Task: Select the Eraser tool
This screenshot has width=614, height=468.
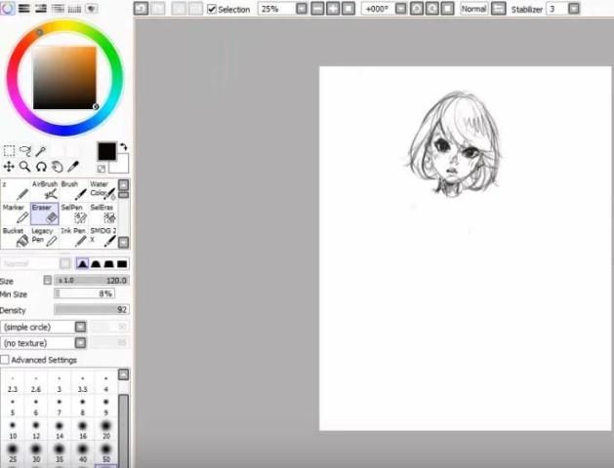Action: pos(45,214)
